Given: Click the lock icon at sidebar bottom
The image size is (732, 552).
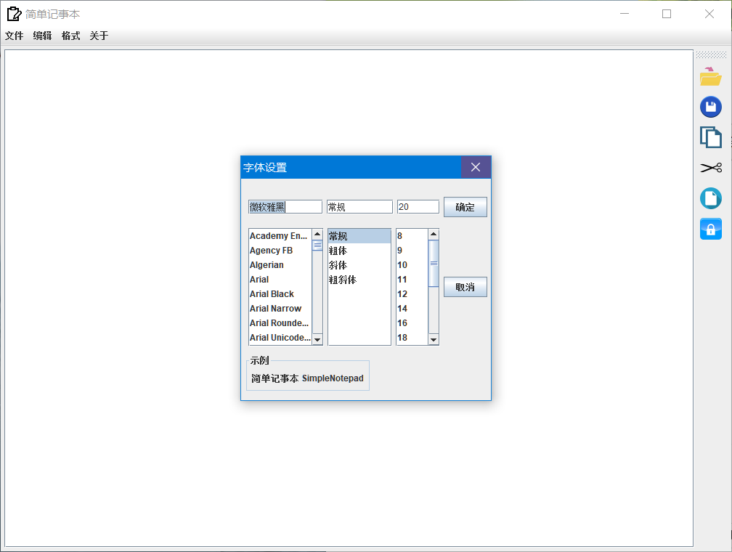Looking at the screenshot, I should (x=711, y=228).
